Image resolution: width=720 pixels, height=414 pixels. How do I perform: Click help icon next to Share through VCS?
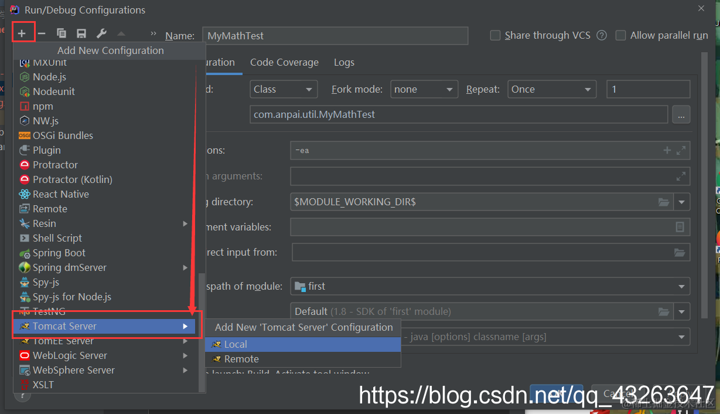602,35
